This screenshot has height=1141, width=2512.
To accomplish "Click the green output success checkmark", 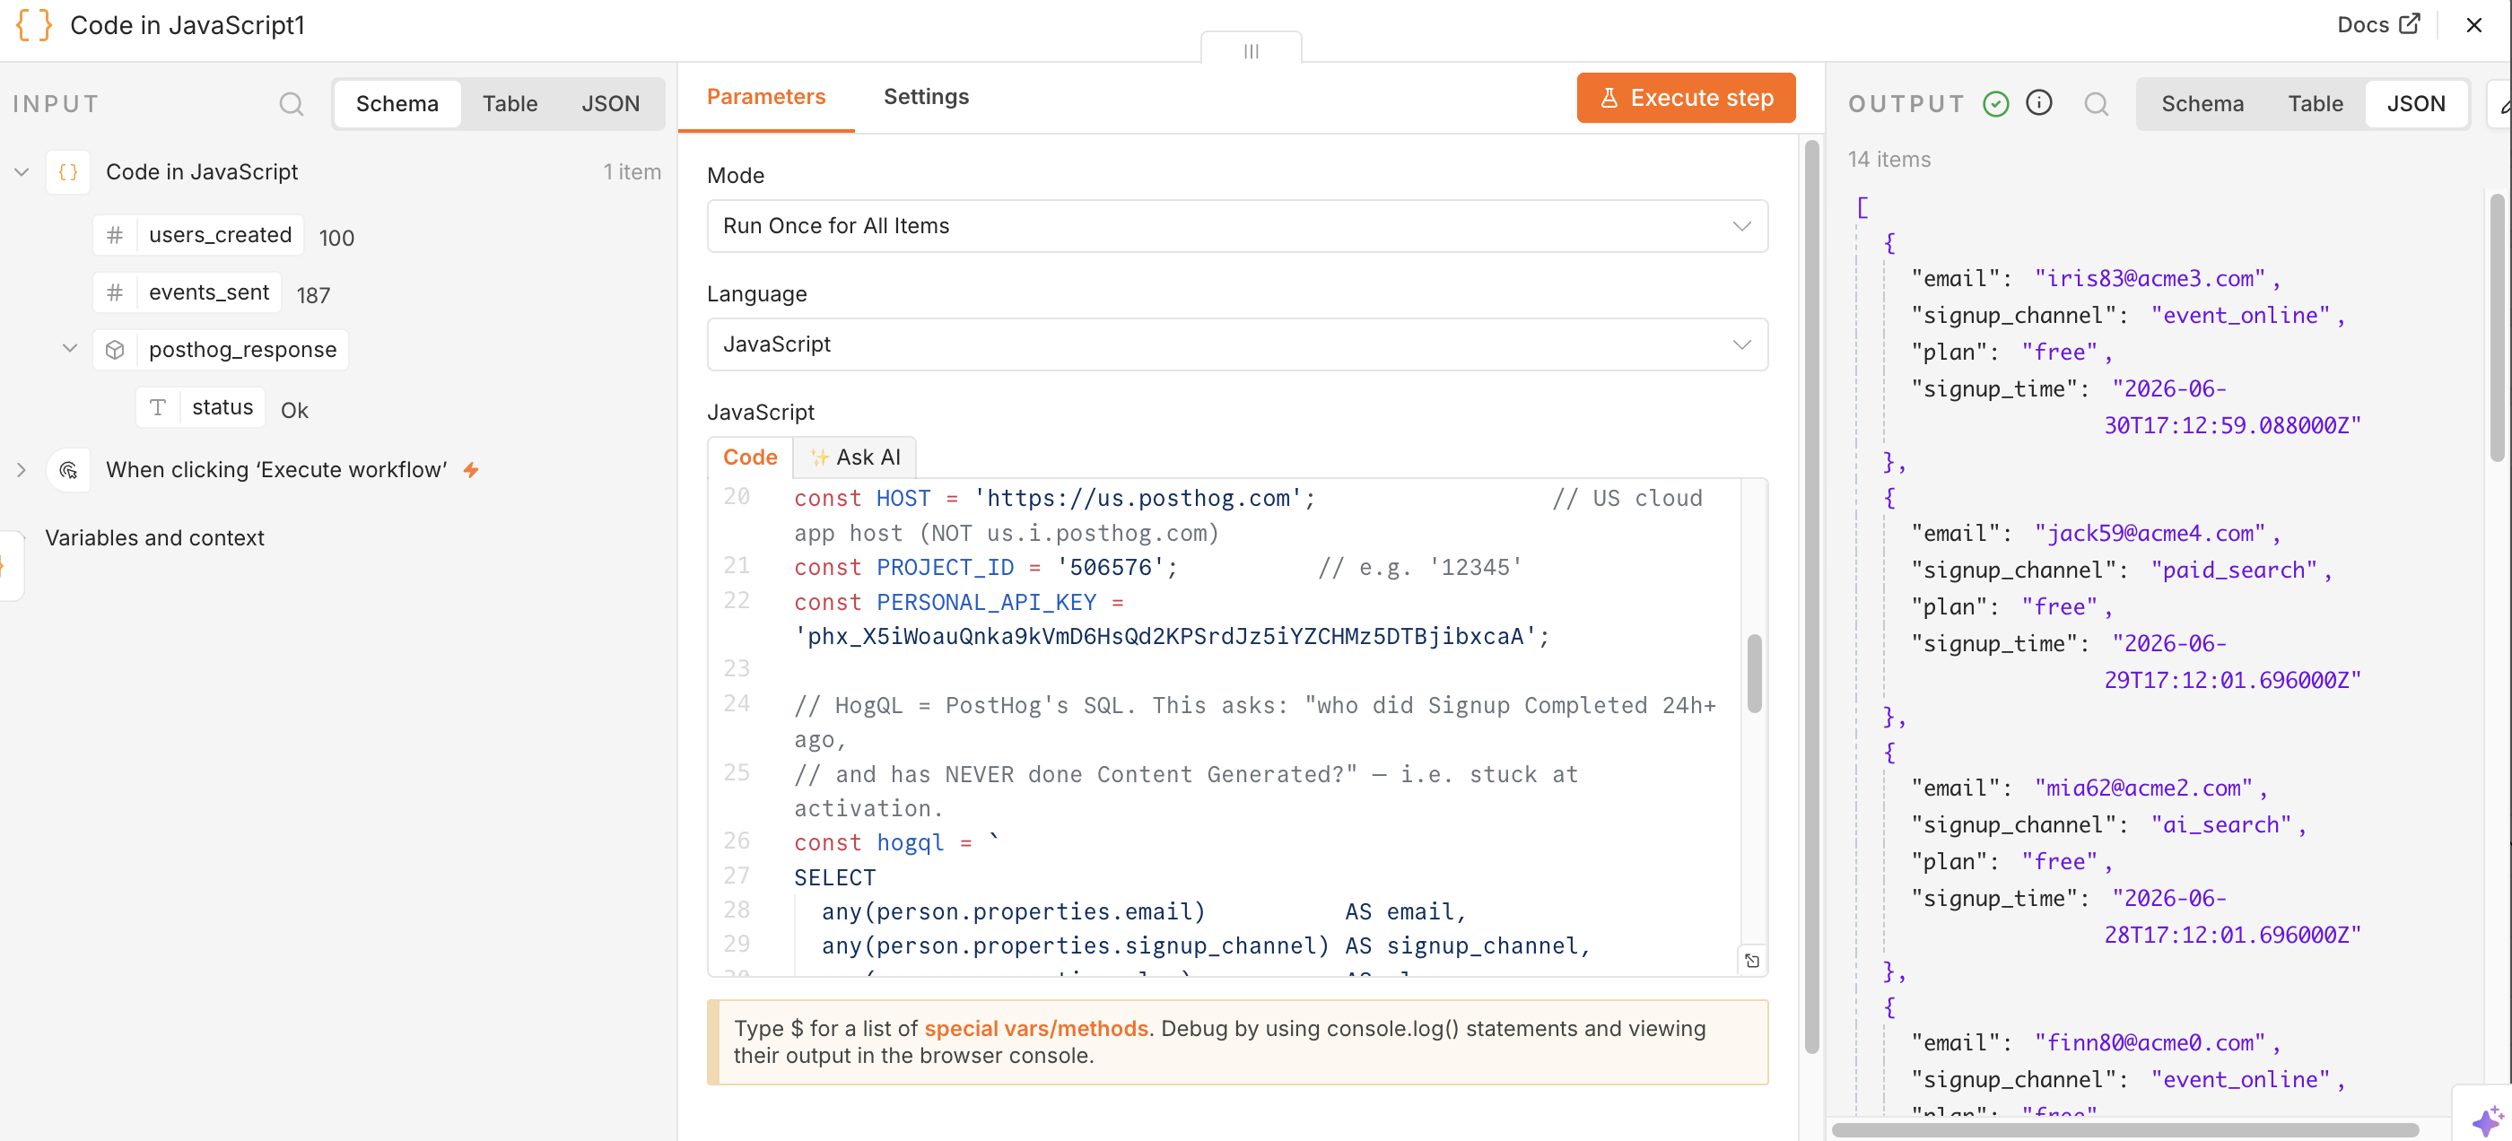I will (x=1996, y=103).
